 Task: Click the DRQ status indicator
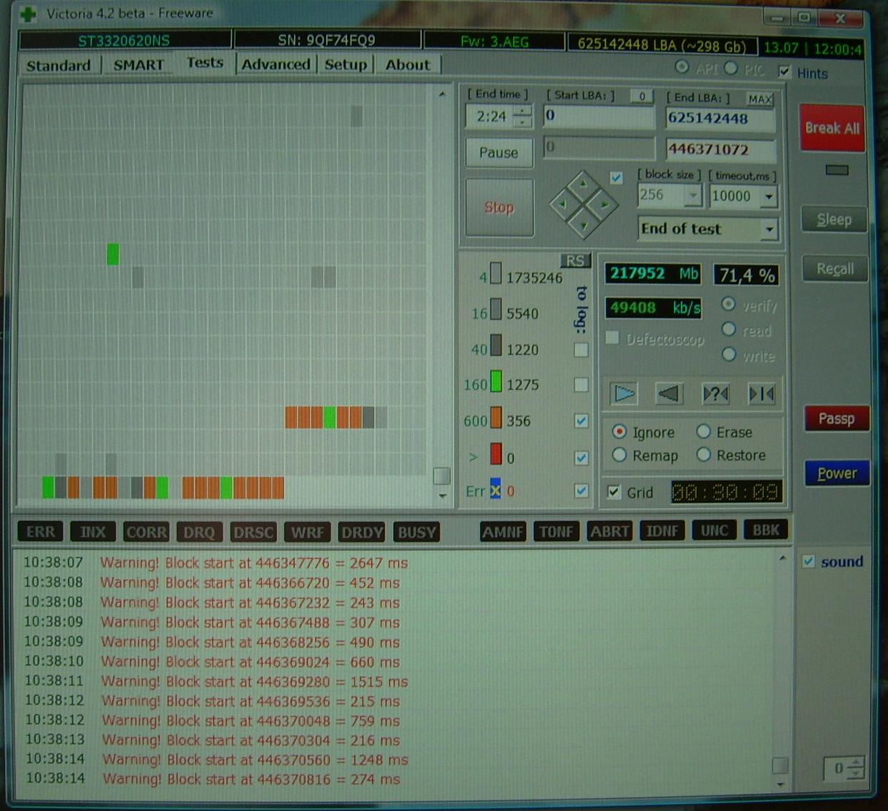(198, 532)
